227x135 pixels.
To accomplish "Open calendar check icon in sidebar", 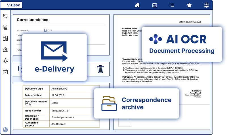I will coord(5,72).
